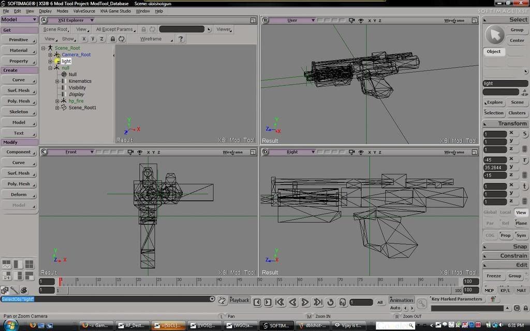Open the Poly. Mesh create menu
Viewport: 530px width, 331px height.
click(19, 101)
